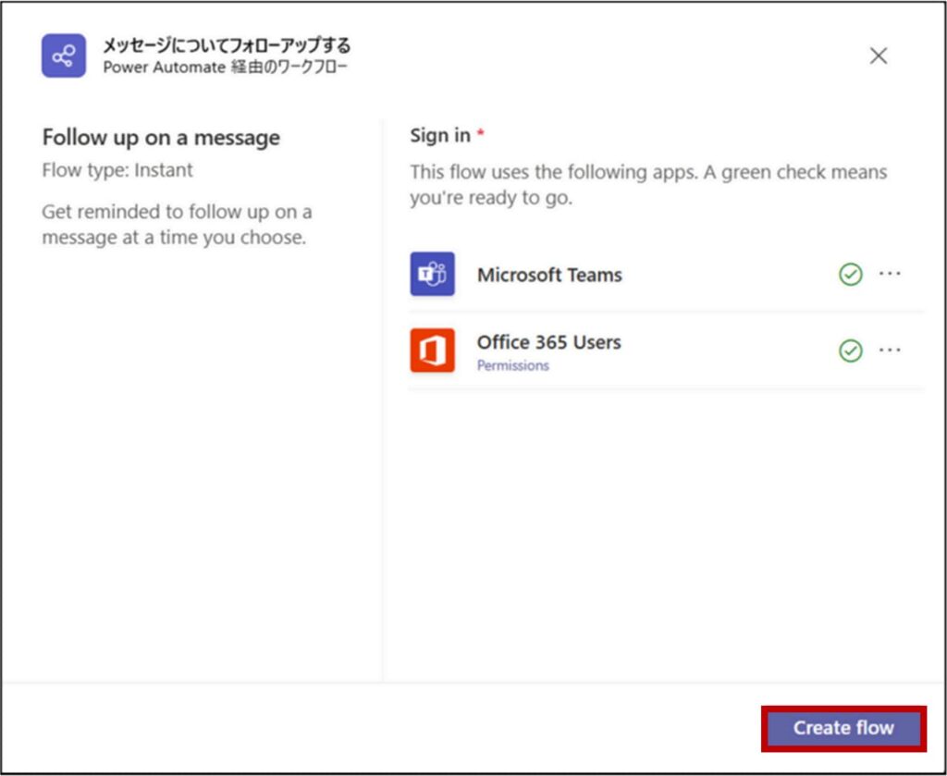947x776 pixels.
Task: Click the Power Automate subtitle text
Action: [x=226, y=67]
